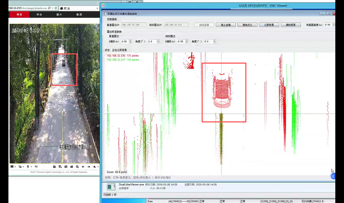
Task: Click the blue side-panel arrow circle
Action: (x=333, y=176)
